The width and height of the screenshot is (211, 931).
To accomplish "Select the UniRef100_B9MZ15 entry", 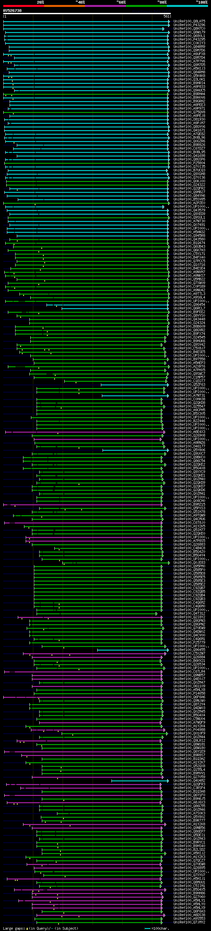I will coord(189,505).
